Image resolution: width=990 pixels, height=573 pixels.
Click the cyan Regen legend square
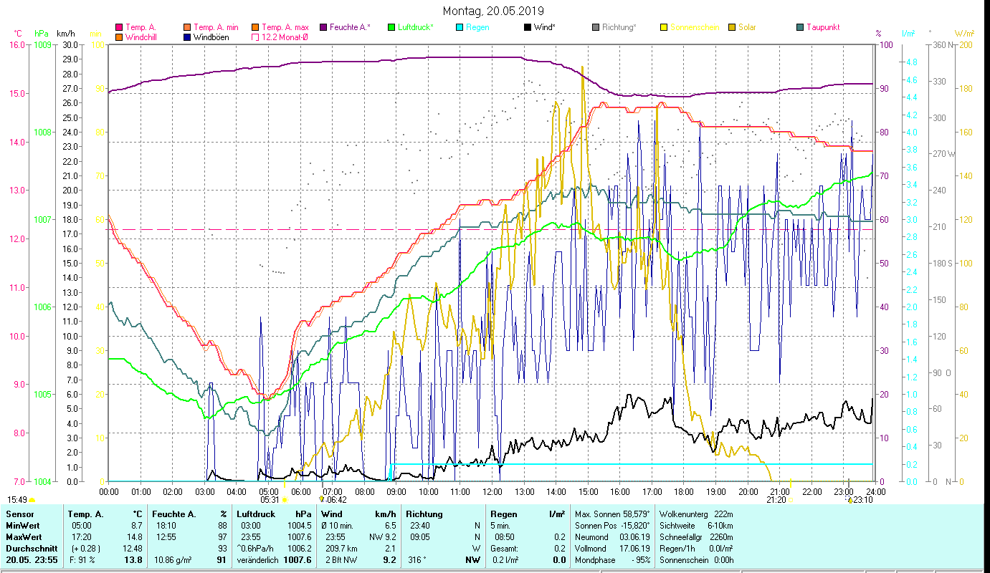(x=460, y=28)
